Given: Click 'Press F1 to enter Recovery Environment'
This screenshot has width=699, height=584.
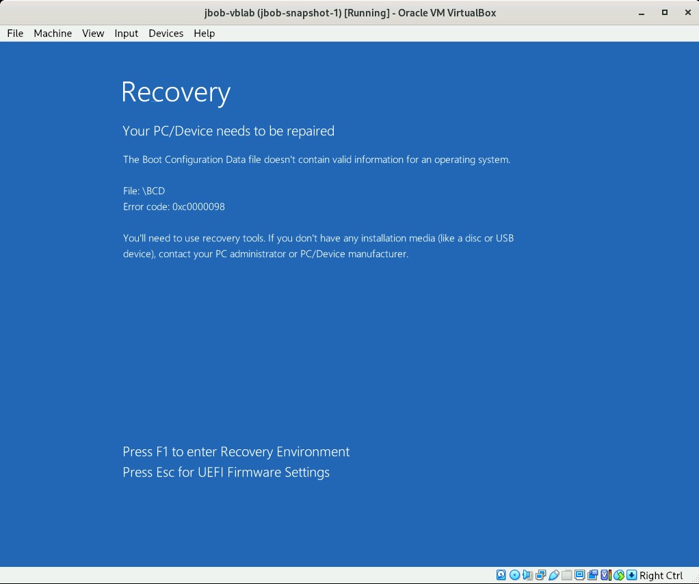Looking at the screenshot, I should point(236,451).
